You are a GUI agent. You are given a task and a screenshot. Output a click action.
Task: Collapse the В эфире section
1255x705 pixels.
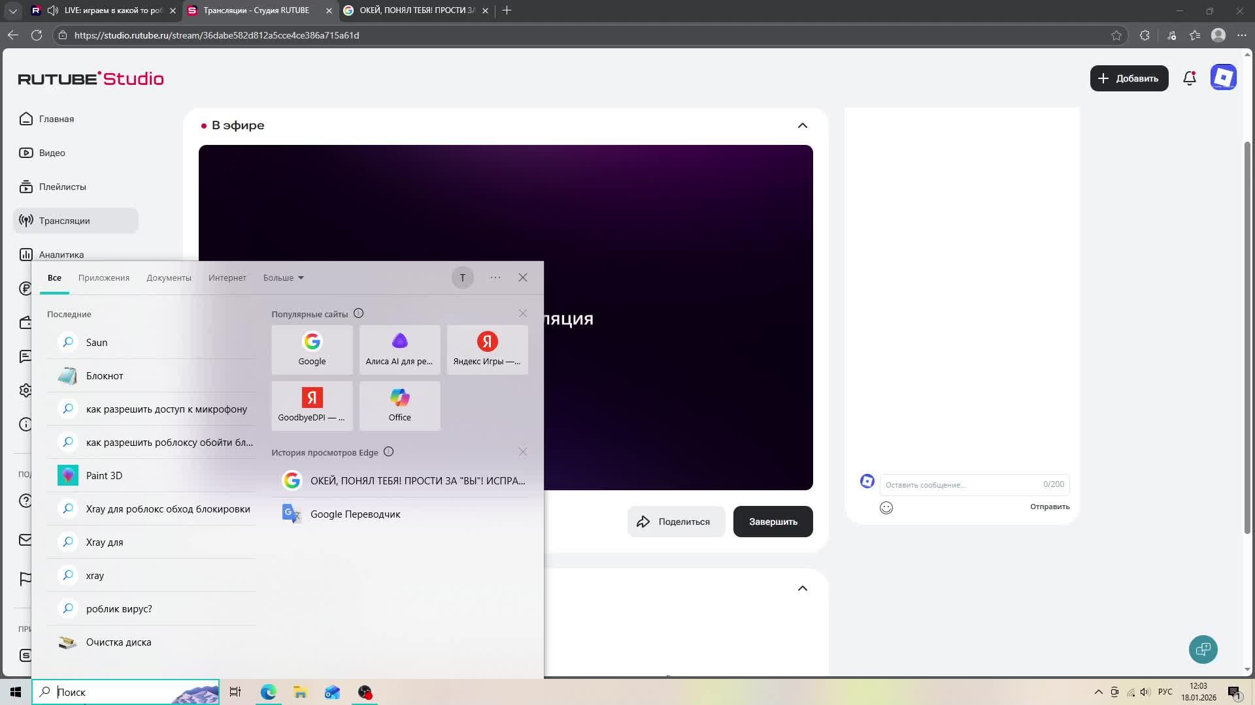(x=803, y=125)
